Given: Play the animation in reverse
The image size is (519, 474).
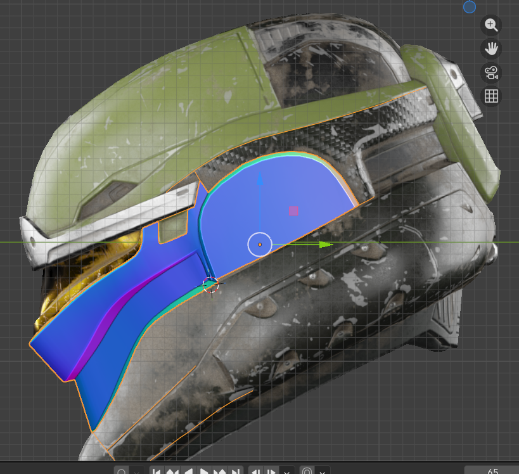Looking at the screenshot, I should click(x=189, y=471).
